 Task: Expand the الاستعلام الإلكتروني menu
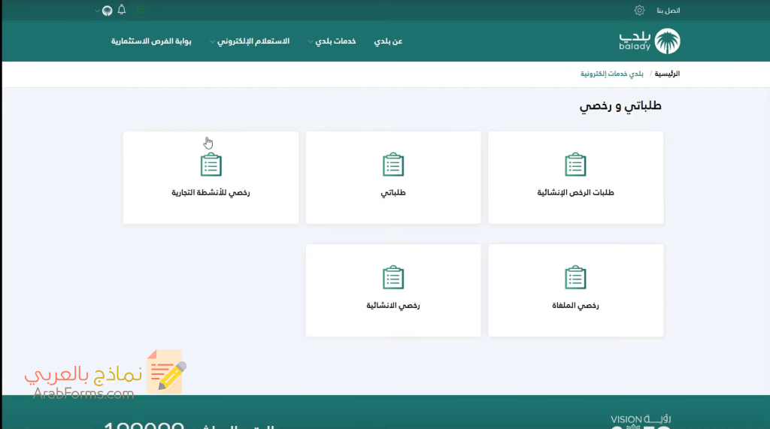(x=250, y=41)
